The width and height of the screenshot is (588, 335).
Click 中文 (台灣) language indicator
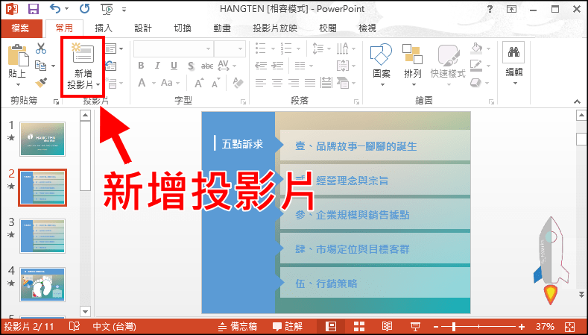coord(114,326)
